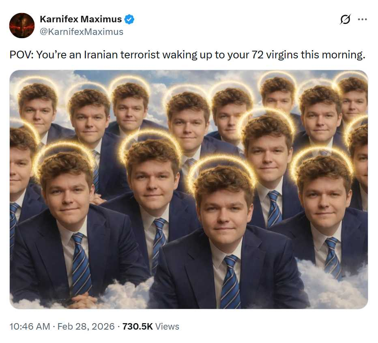Click the display name Karnifex Maximus
This screenshot has width=378, height=343.
(81, 19)
